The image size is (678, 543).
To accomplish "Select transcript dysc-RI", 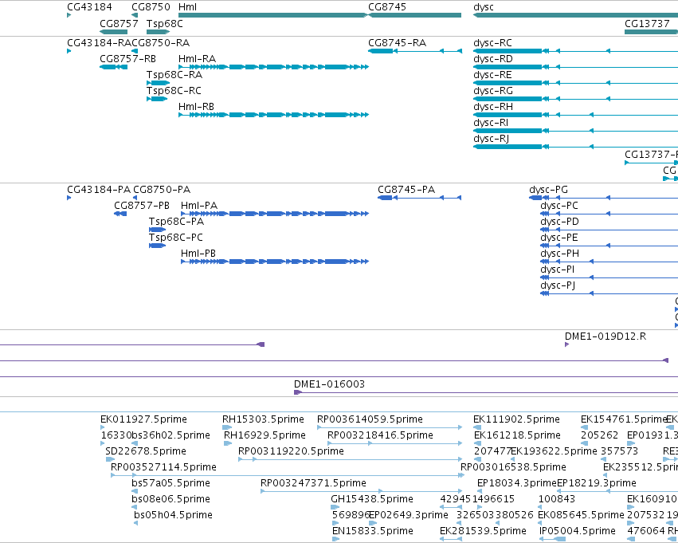I will tap(491, 123).
